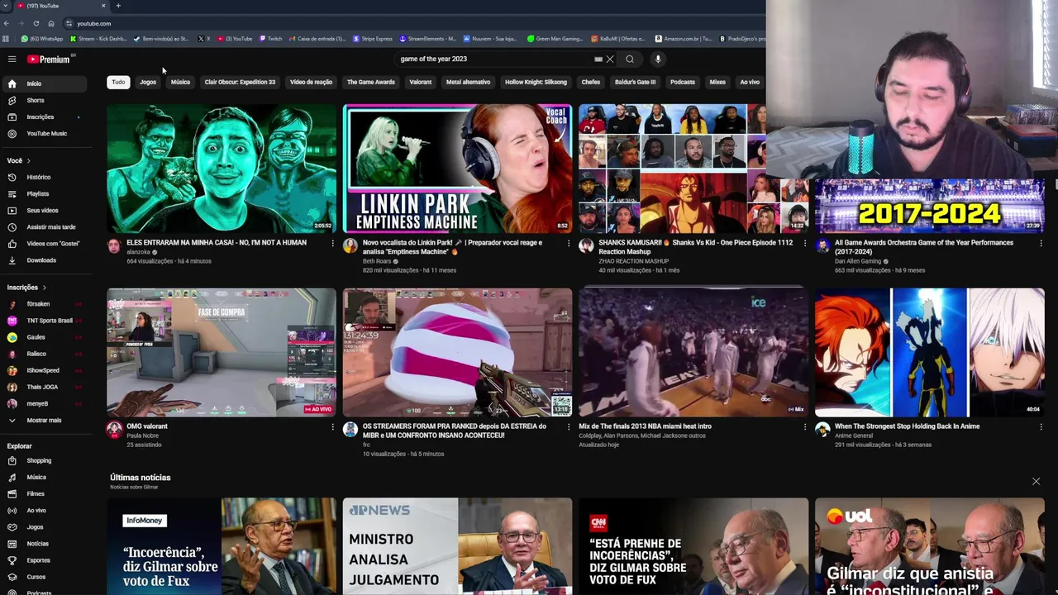Open the TNT Sports Brasil subscription
This screenshot has height=595, width=1058.
click(44, 321)
